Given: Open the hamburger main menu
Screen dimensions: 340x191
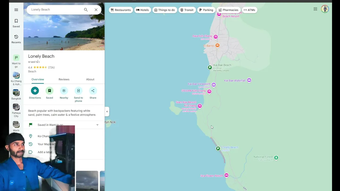Looking at the screenshot, I should tap(16, 10).
